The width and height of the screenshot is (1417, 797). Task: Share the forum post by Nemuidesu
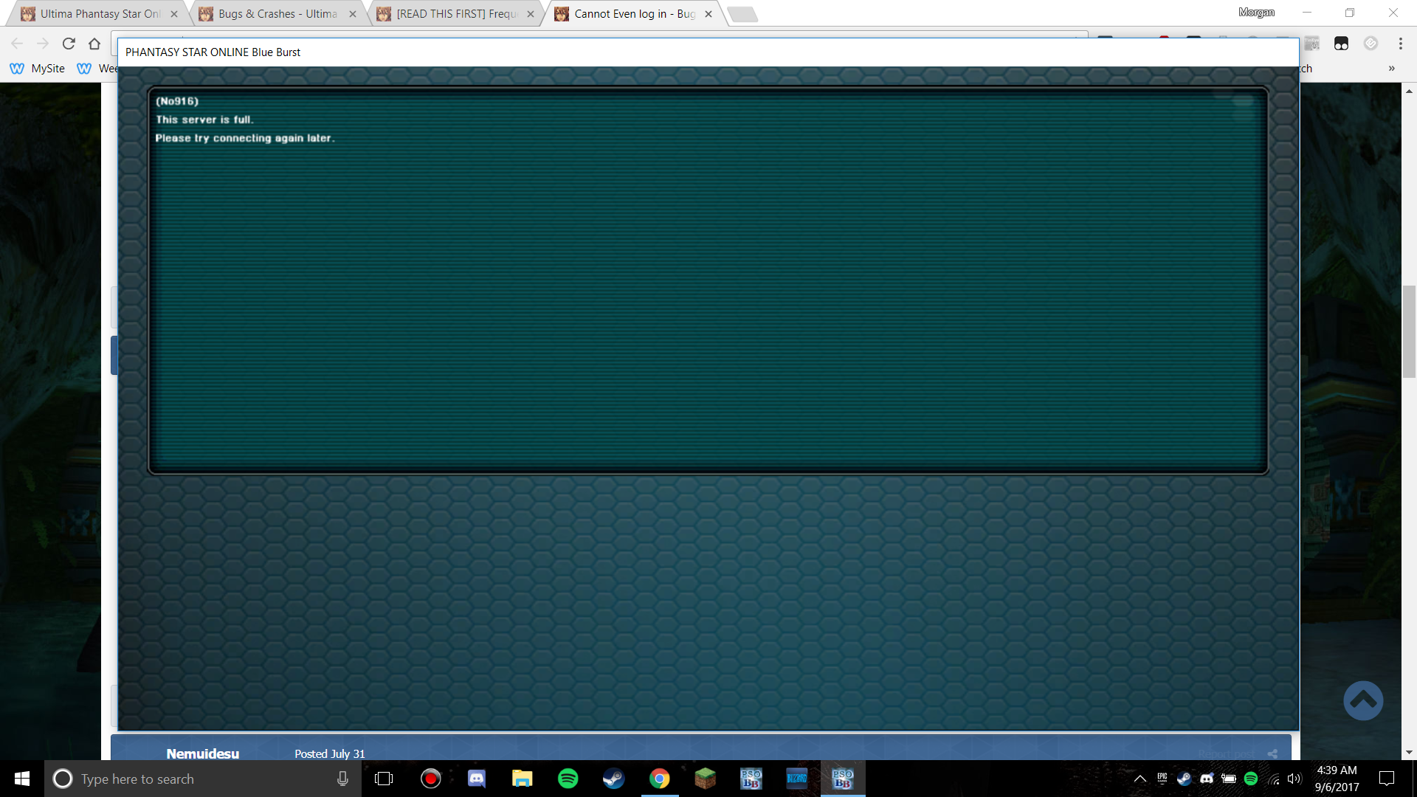pos(1272,753)
